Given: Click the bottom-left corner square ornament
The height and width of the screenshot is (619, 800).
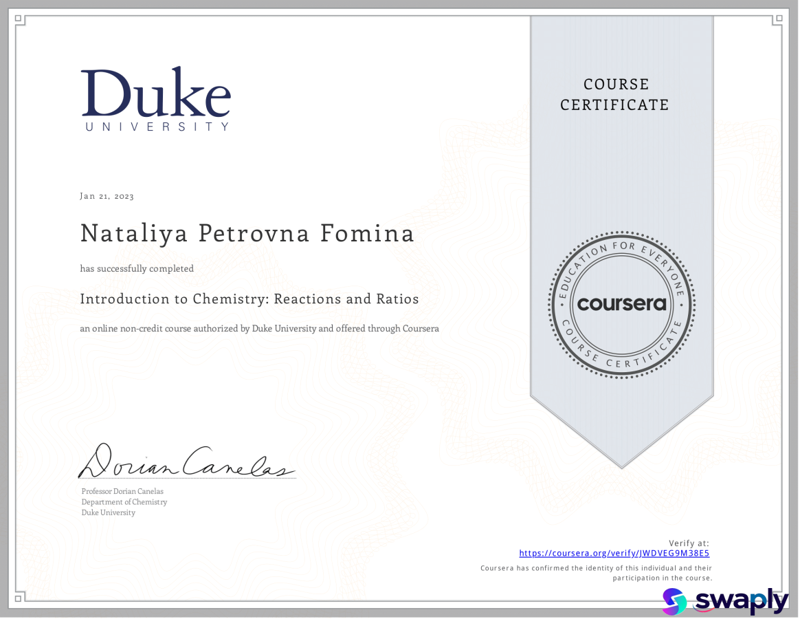Looking at the screenshot, I should pos(19,598).
